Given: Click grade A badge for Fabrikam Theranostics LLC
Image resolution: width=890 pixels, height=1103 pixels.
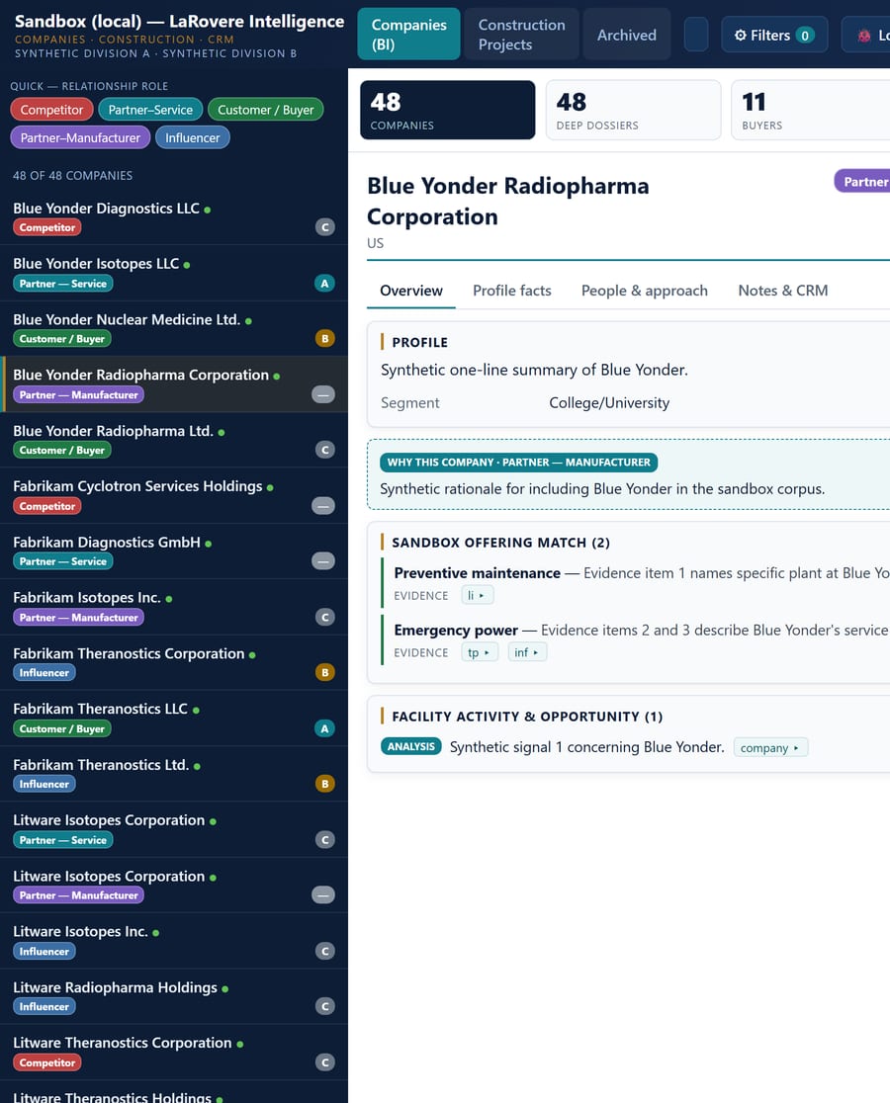Looking at the screenshot, I should pyautogui.click(x=324, y=728).
